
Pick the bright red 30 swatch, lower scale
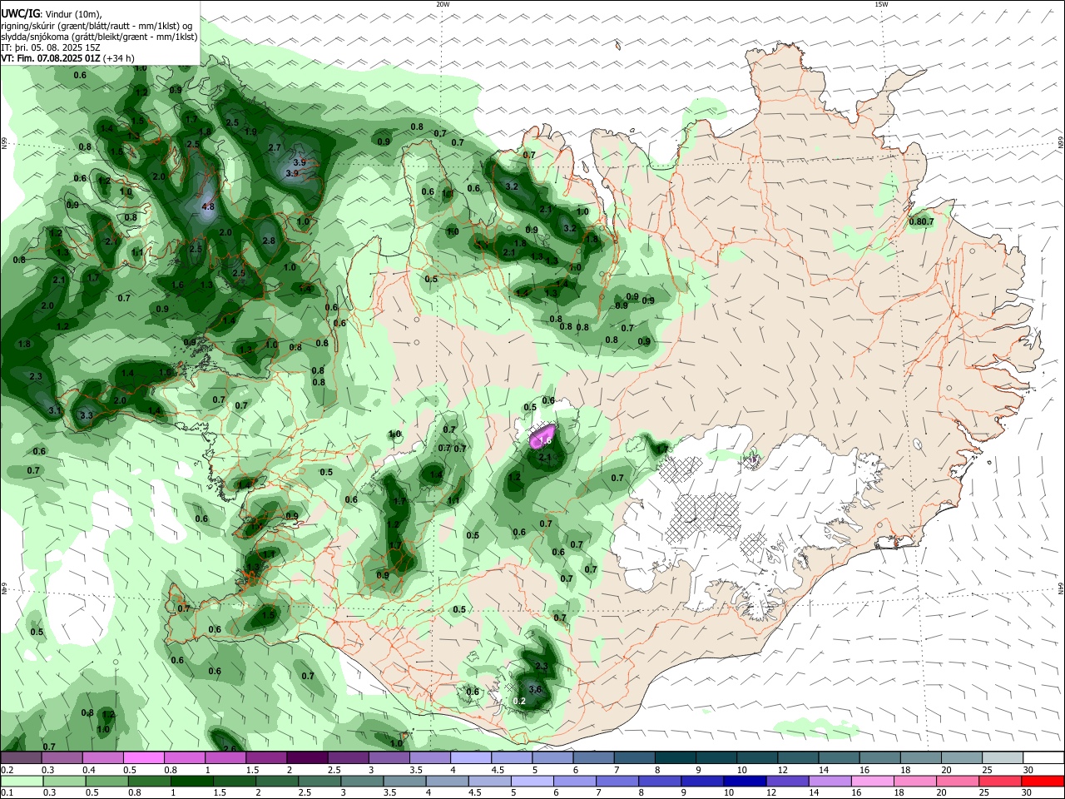[x=1043, y=781]
